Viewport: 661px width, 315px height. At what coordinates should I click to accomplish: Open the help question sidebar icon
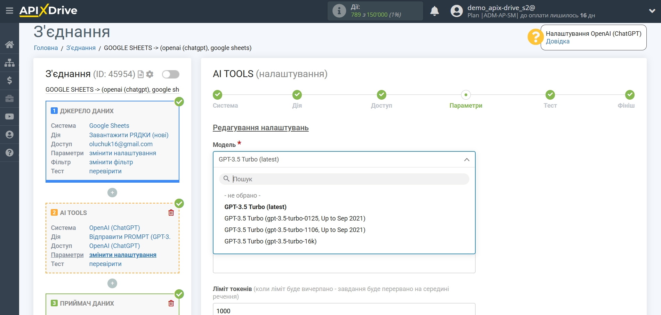pos(9,153)
